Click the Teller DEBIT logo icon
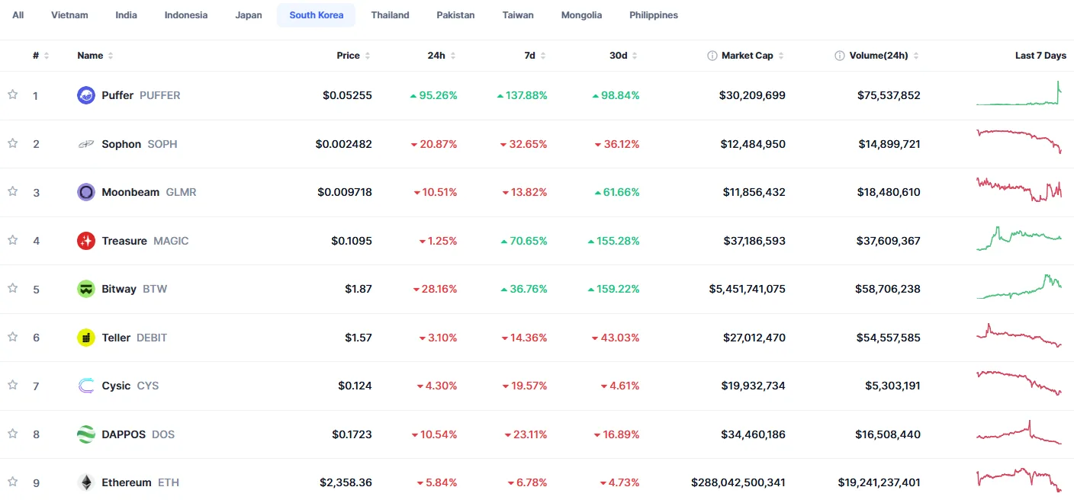1074x503 pixels. click(x=86, y=338)
